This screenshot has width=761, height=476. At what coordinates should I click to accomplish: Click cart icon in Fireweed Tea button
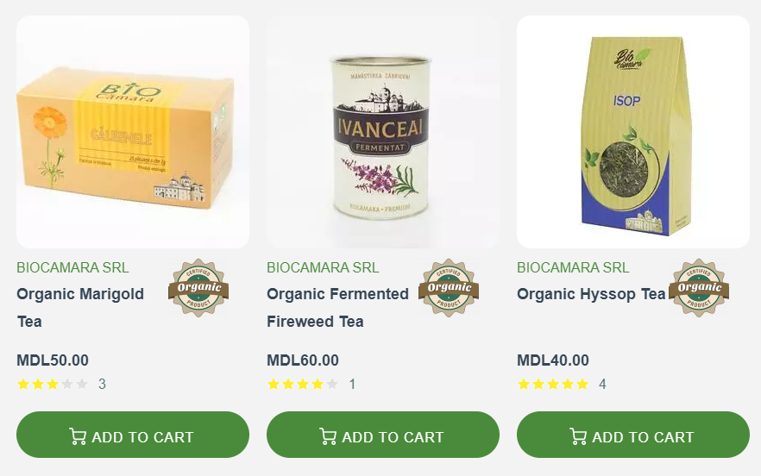pyautogui.click(x=328, y=436)
